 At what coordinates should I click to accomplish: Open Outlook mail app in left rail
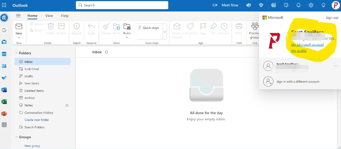(4, 18)
